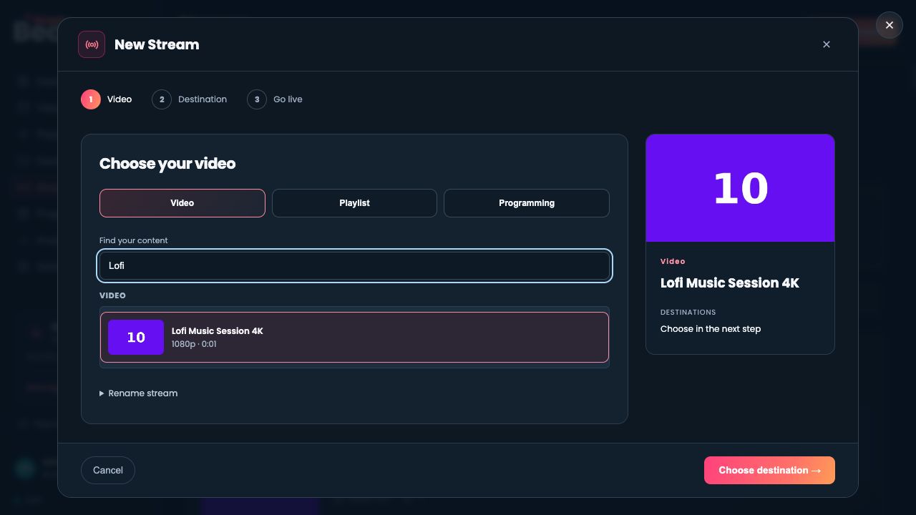
Task: Expand the Rename stream section
Action: 139,393
